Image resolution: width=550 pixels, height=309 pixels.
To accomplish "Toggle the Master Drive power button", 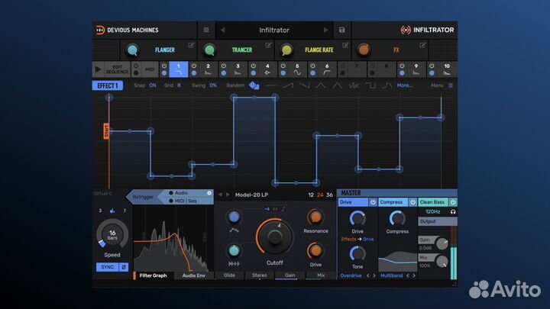I will click(x=373, y=202).
